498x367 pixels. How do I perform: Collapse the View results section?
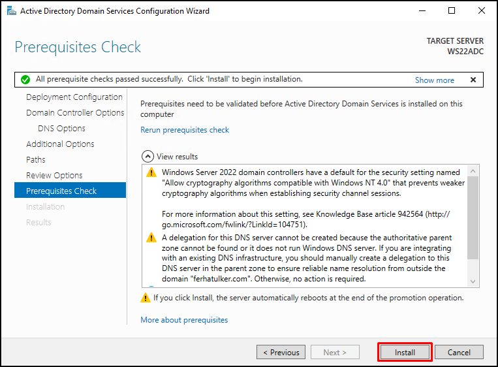[148, 156]
